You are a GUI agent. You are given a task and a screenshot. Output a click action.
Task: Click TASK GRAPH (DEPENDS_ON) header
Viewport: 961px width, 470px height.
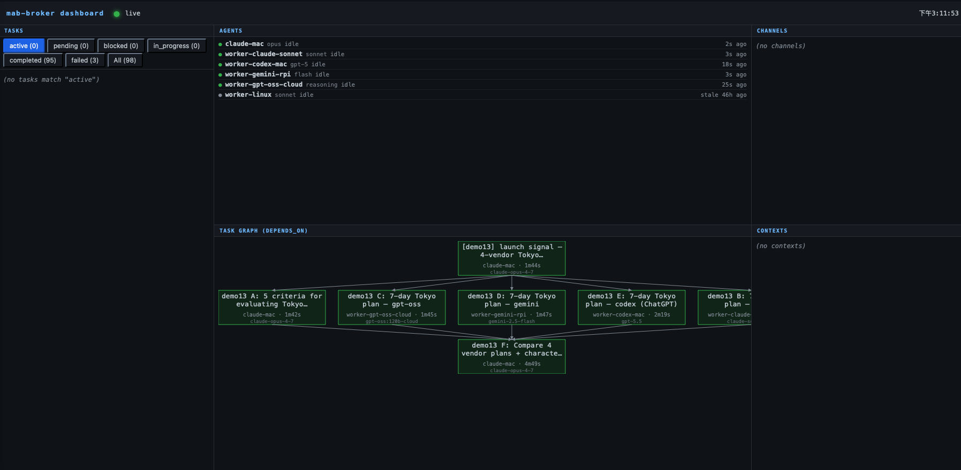[263, 231]
